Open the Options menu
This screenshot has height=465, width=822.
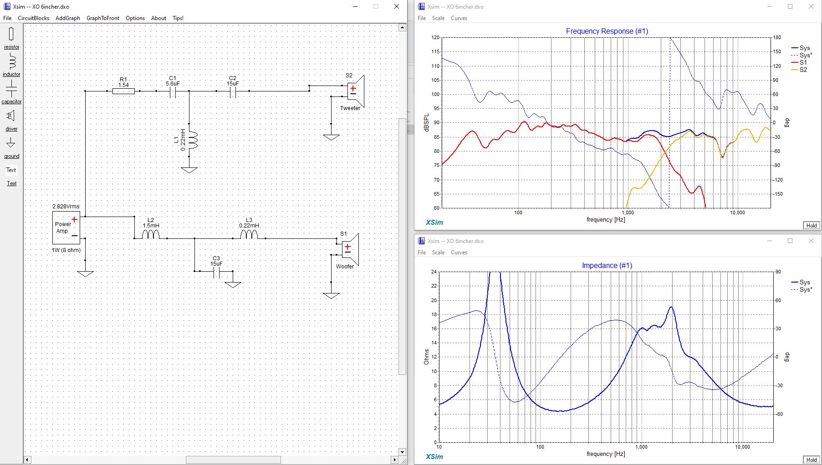pyautogui.click(x=135, y=18)
